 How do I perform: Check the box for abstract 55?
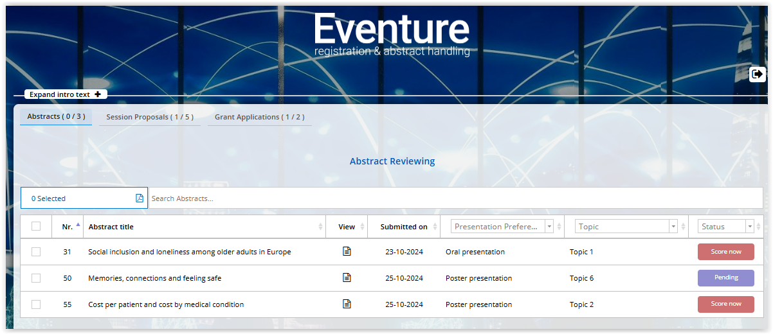coord(36,304)
